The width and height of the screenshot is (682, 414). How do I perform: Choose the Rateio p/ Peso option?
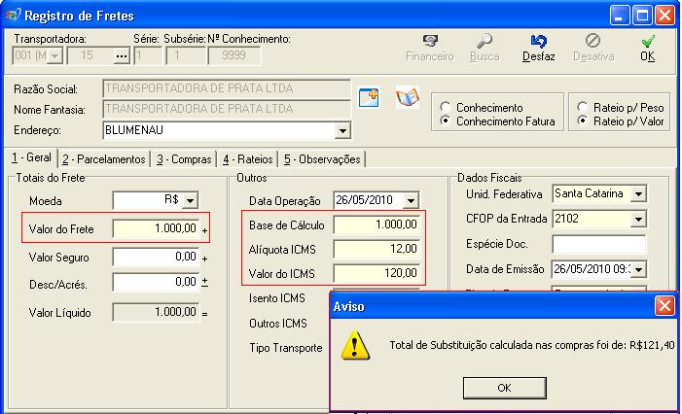(x=583, y=107)
